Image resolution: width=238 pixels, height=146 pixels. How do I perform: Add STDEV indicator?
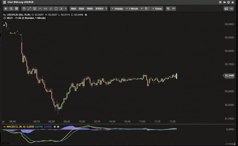point(99,9)
